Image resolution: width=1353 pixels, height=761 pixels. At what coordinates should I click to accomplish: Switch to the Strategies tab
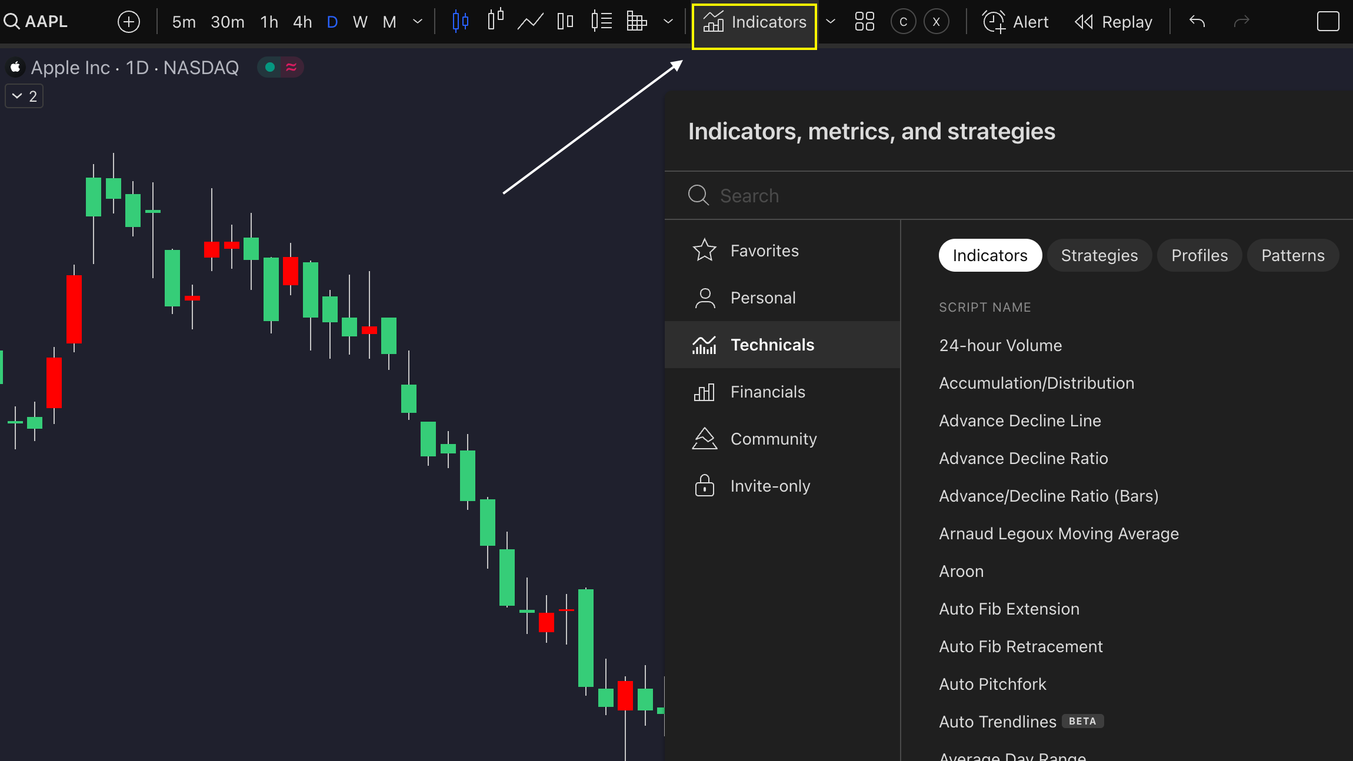(1099, 255)
